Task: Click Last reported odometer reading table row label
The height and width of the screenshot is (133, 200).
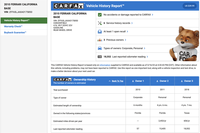Action: coord(68,129)
